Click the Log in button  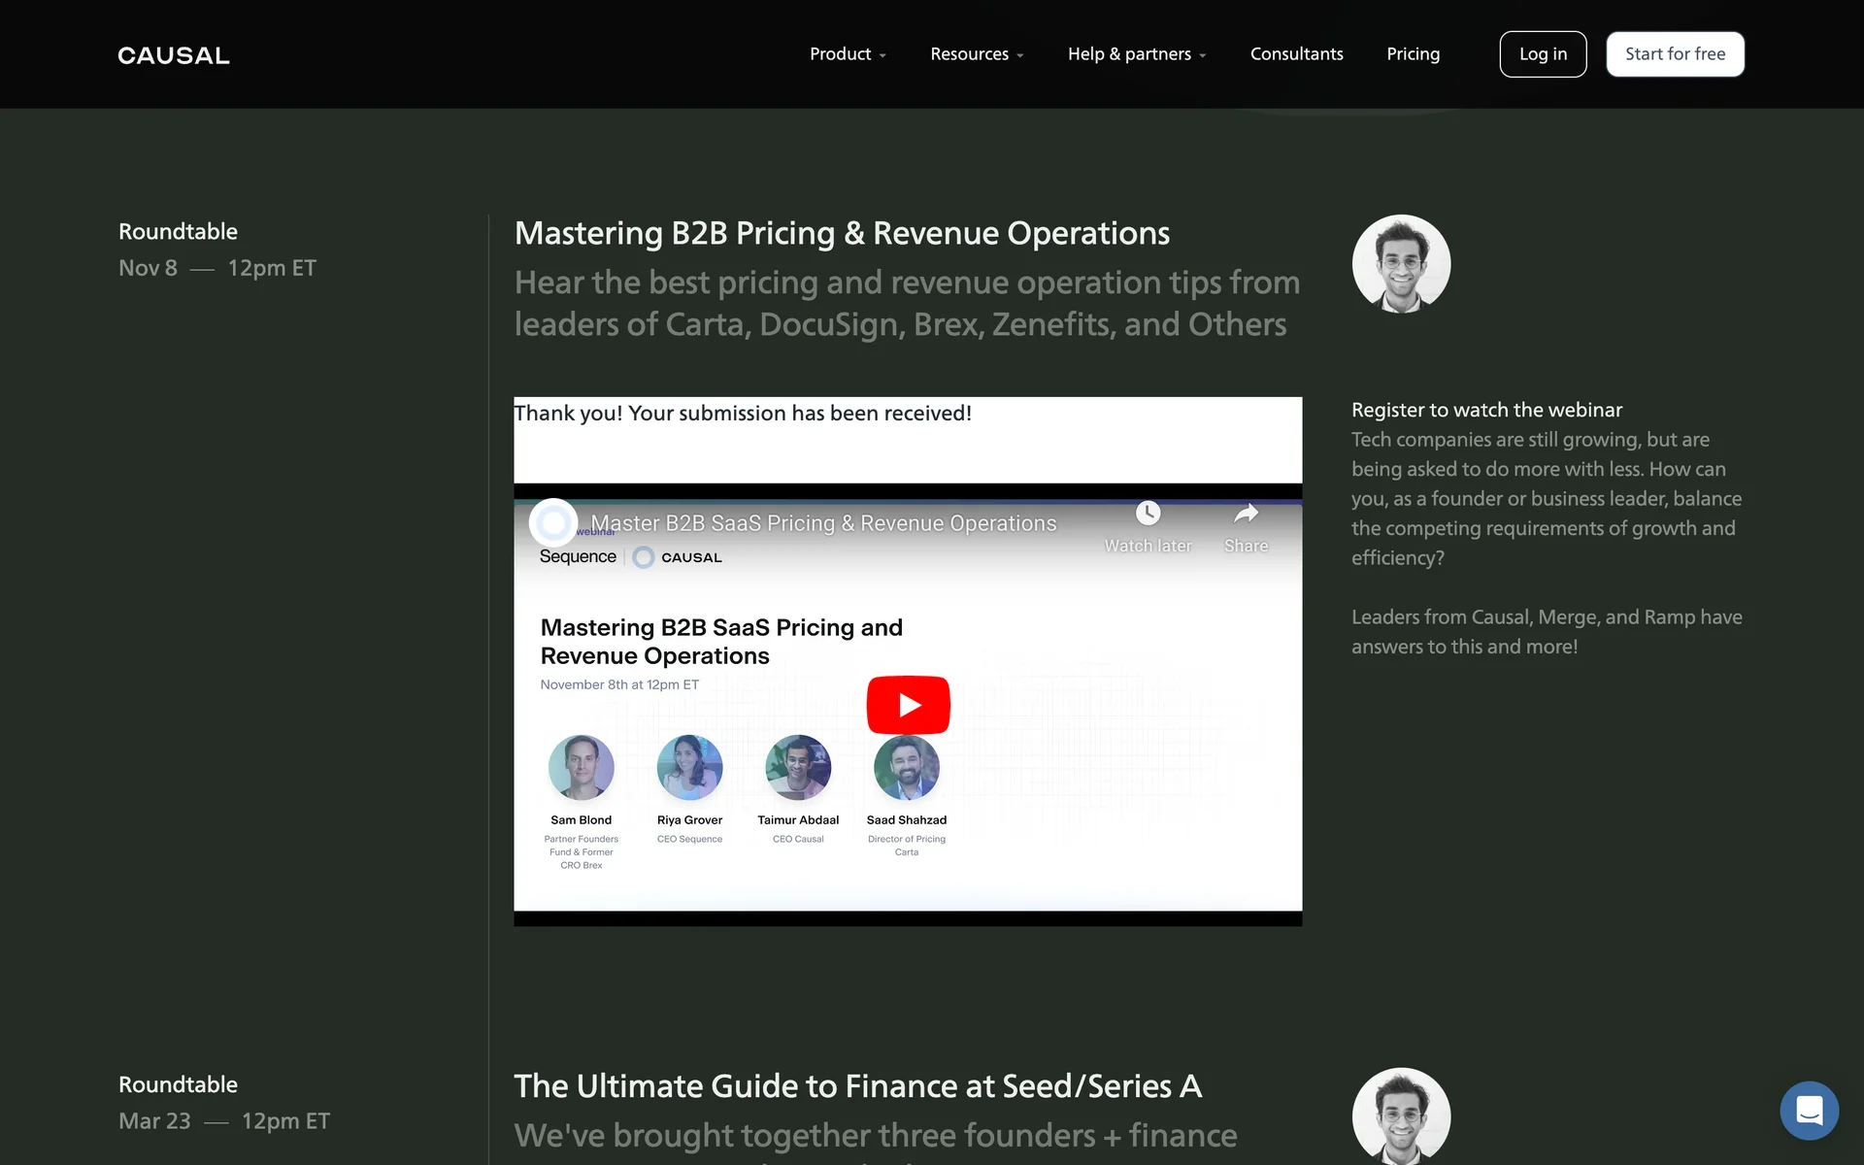click(1543, 54)
